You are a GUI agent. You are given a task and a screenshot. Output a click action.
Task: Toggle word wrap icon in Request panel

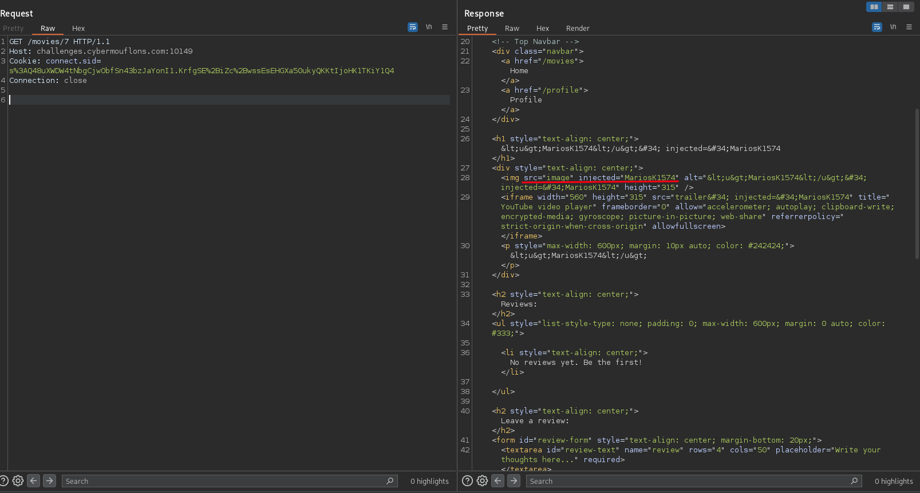[412, 27]
